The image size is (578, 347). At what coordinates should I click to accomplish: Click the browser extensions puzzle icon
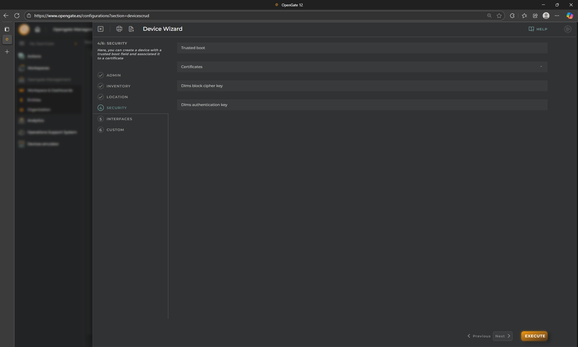512,16
